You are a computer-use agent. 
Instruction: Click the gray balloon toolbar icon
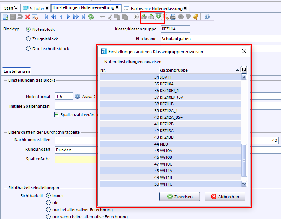[x=188, y=17]
